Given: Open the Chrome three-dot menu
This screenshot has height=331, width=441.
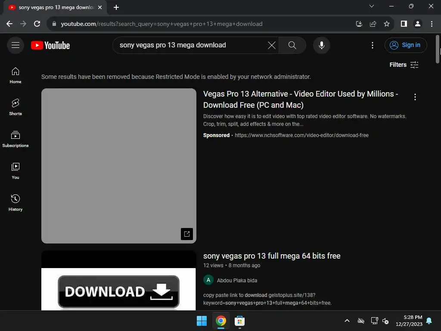Looking at the screenshot, I should point(432,24).
